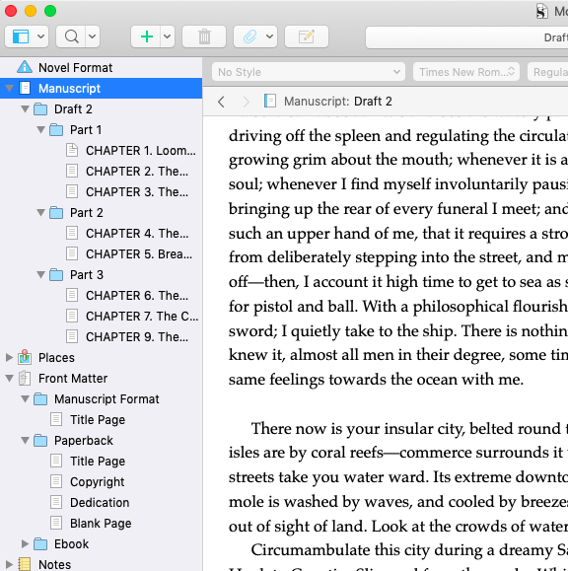
Task: Click the paperclip attachment icon
Action: tap(249, 36)
